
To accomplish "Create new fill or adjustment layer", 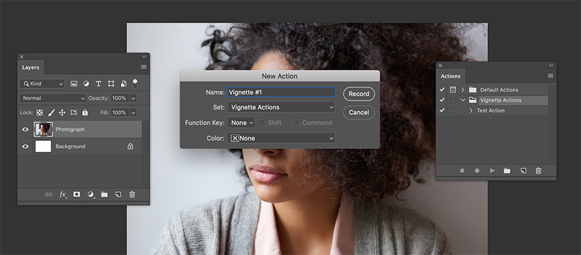I will tap(90, 194).
